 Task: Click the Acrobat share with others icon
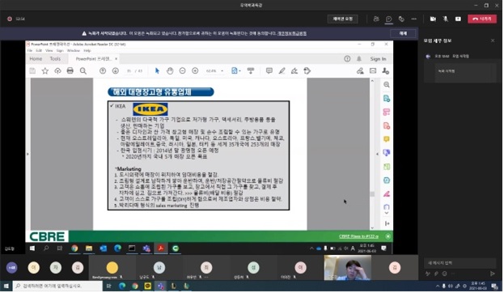click(385, 70)
